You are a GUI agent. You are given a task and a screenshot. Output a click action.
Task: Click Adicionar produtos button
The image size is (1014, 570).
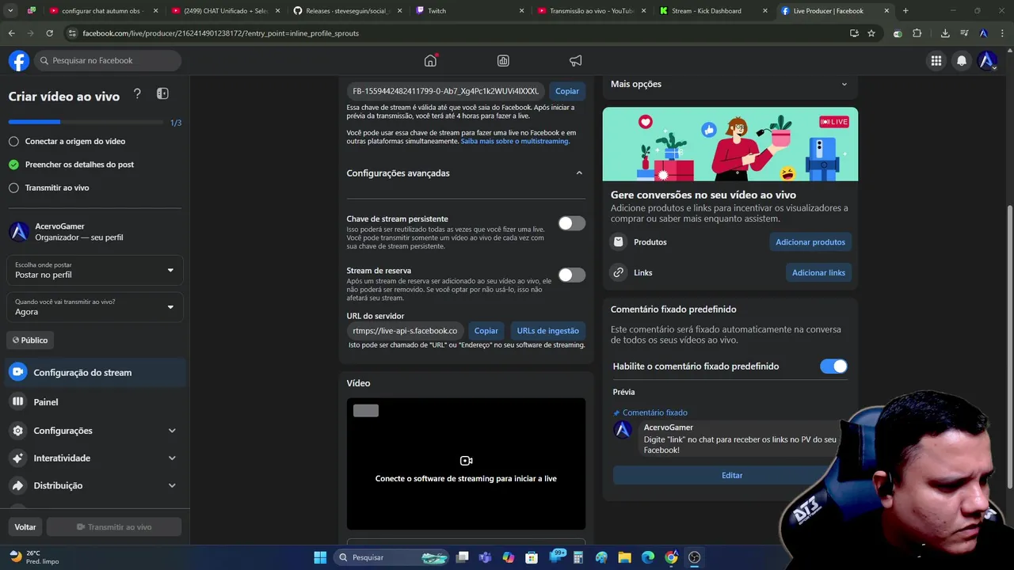(x=810, y=242)
